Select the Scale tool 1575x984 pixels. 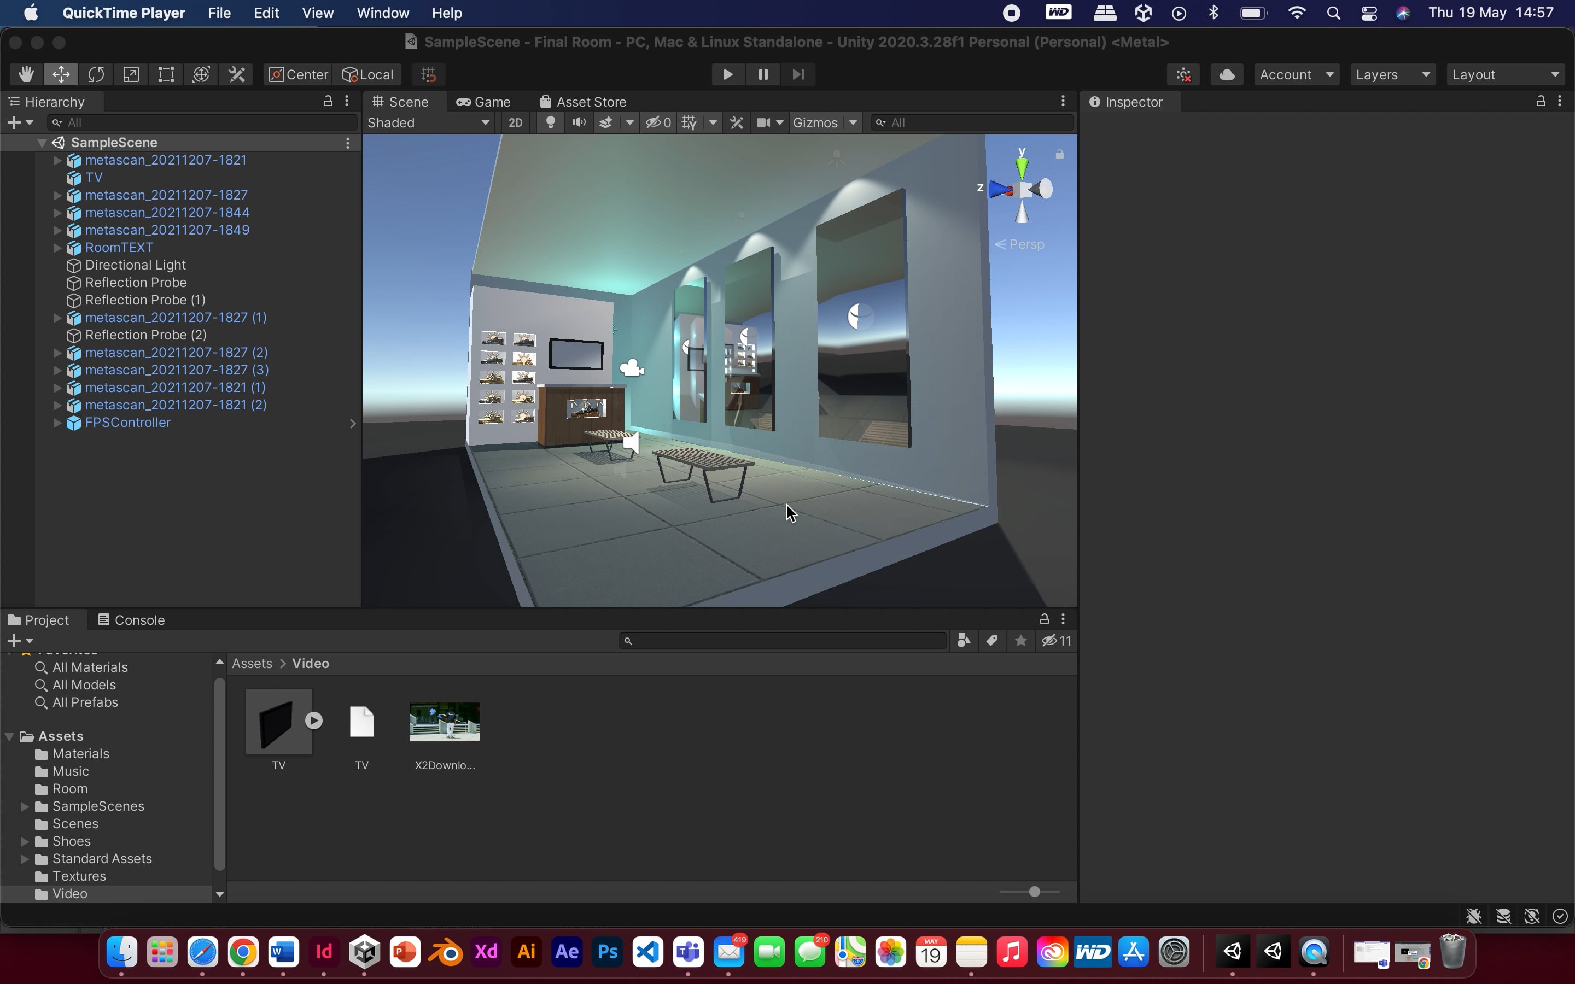tap(131, 74)
